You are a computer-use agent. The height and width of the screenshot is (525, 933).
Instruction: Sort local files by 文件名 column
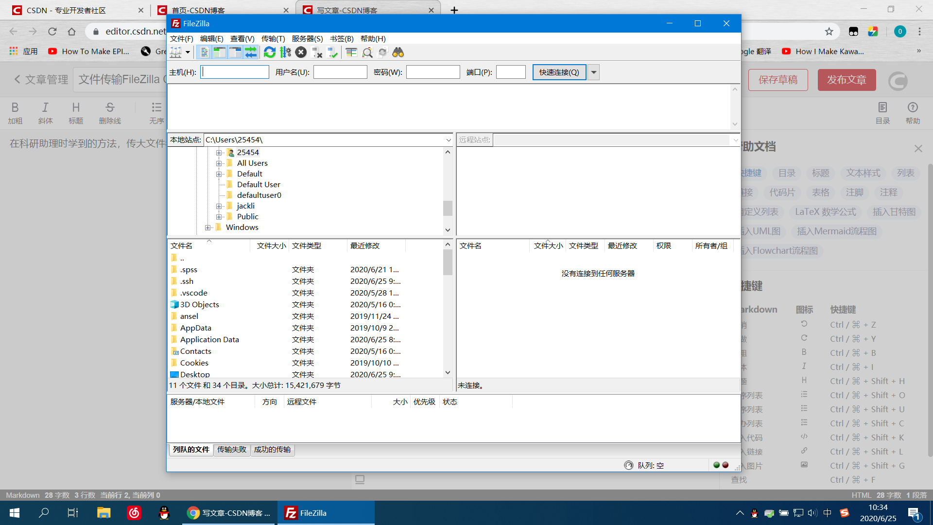point(209,246)
